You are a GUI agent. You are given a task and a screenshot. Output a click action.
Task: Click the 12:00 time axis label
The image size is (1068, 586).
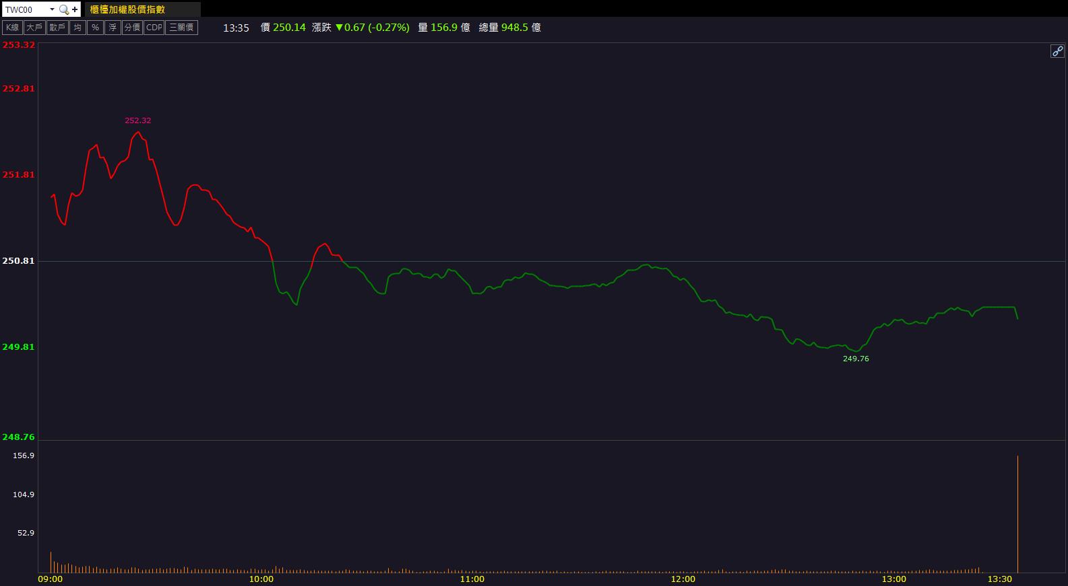click(683, 579)
